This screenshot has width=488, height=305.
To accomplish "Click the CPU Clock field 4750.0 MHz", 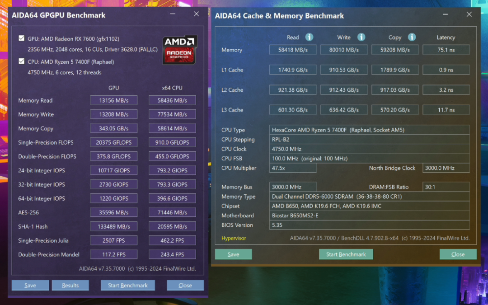I will pos(370,149).
